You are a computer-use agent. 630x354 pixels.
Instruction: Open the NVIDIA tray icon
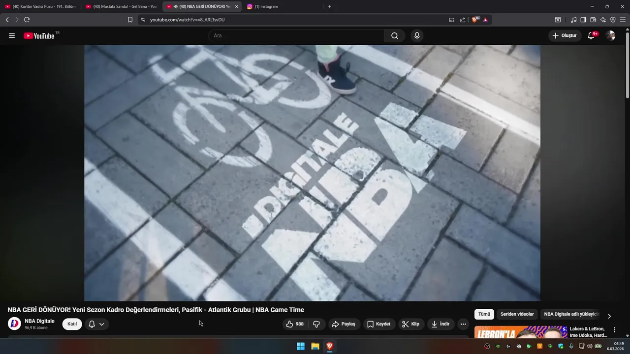coord(498,347)
